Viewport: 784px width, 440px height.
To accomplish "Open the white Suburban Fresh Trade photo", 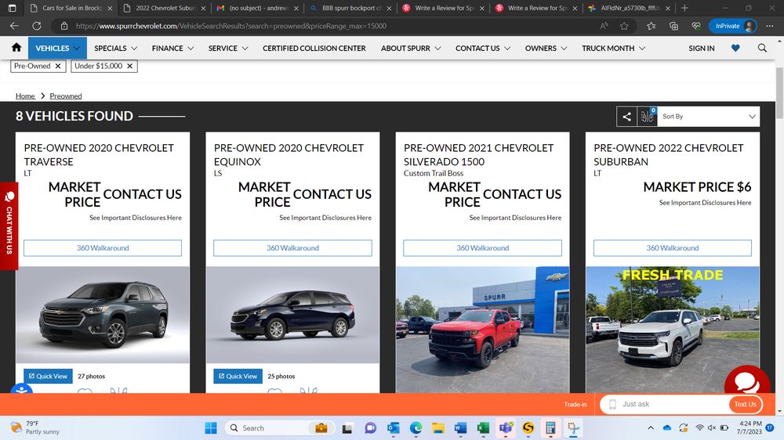I will 673,330.
